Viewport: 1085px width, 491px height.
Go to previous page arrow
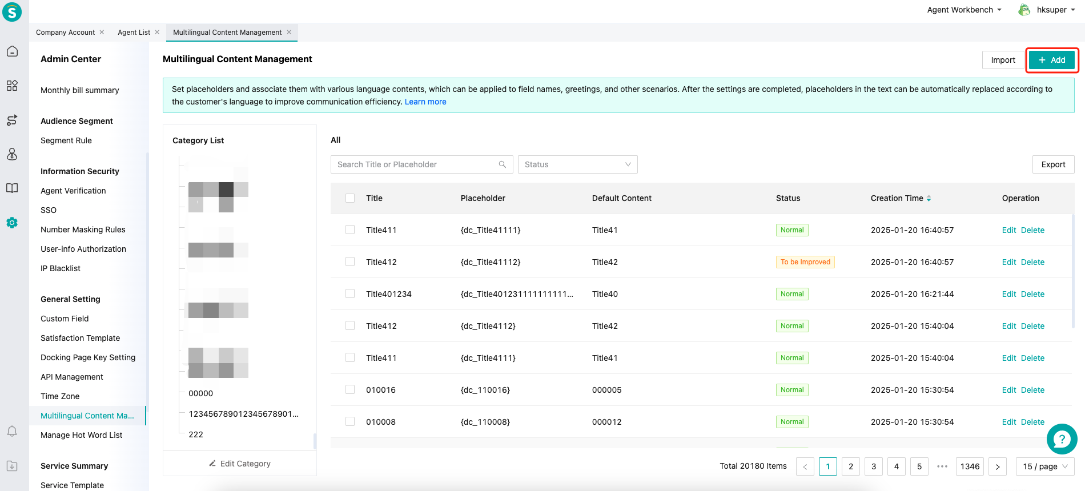point(805,466)
